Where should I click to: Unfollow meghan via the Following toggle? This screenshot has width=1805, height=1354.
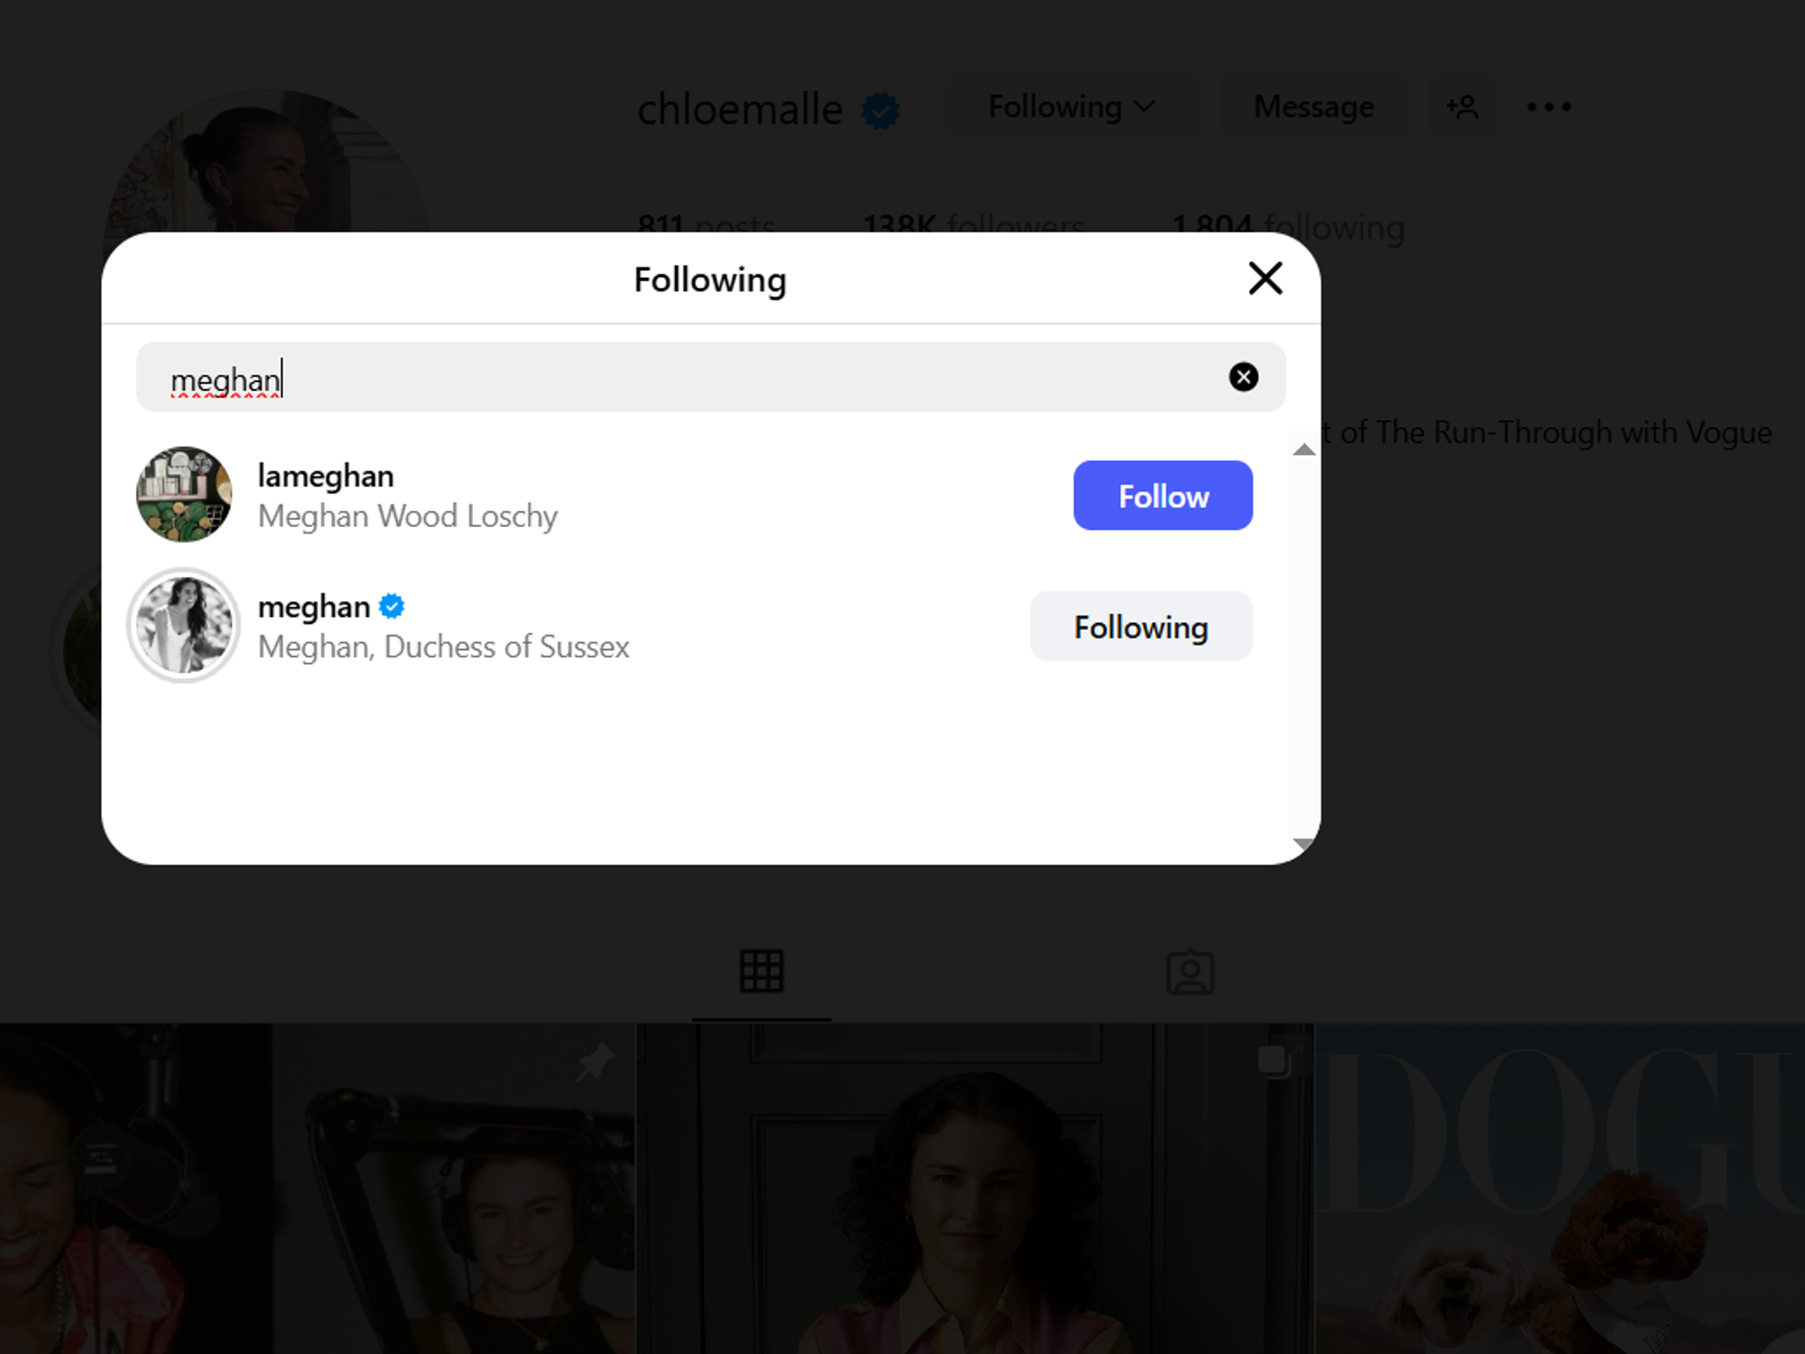tap(1141, 626)
